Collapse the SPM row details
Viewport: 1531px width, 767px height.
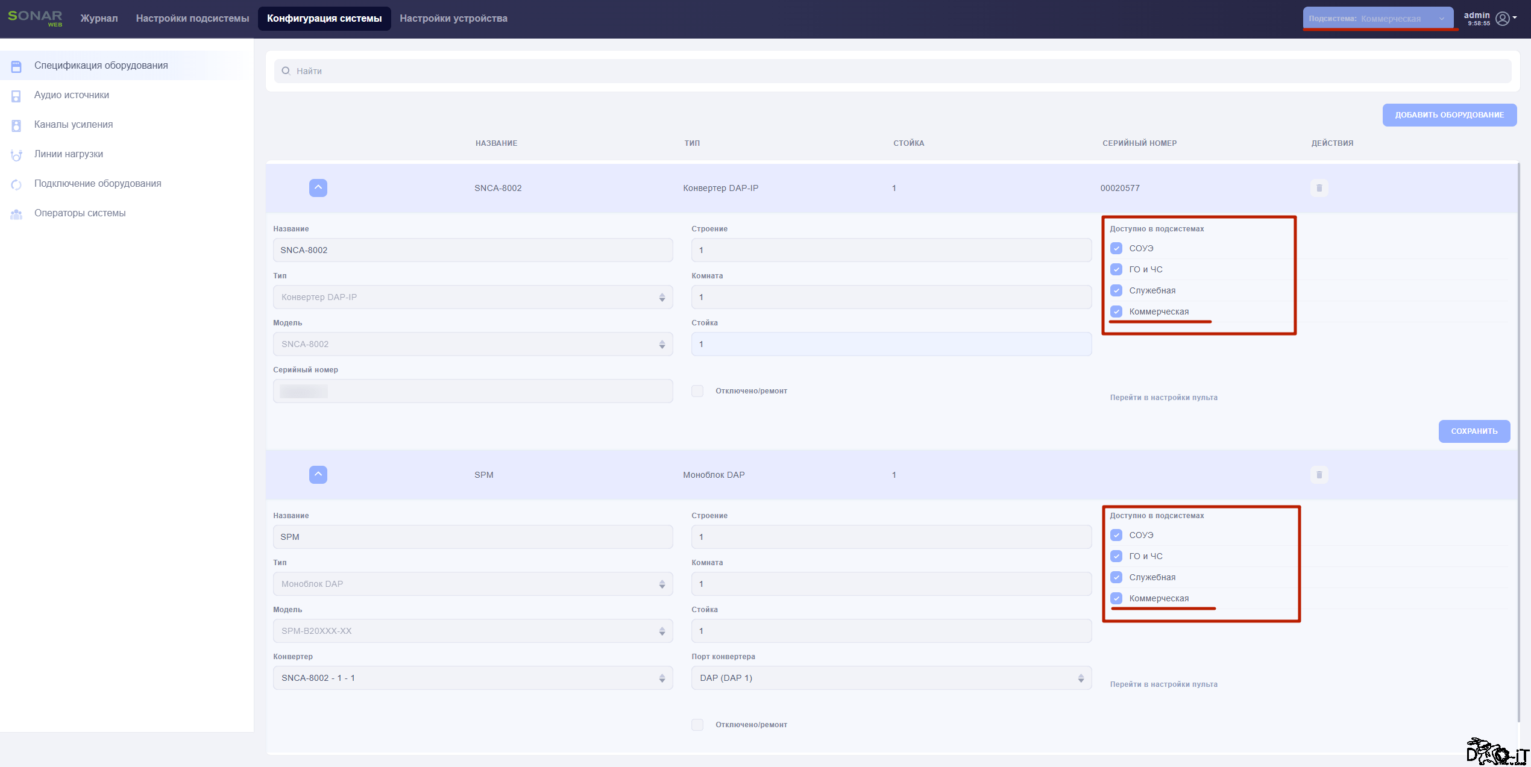318,475
